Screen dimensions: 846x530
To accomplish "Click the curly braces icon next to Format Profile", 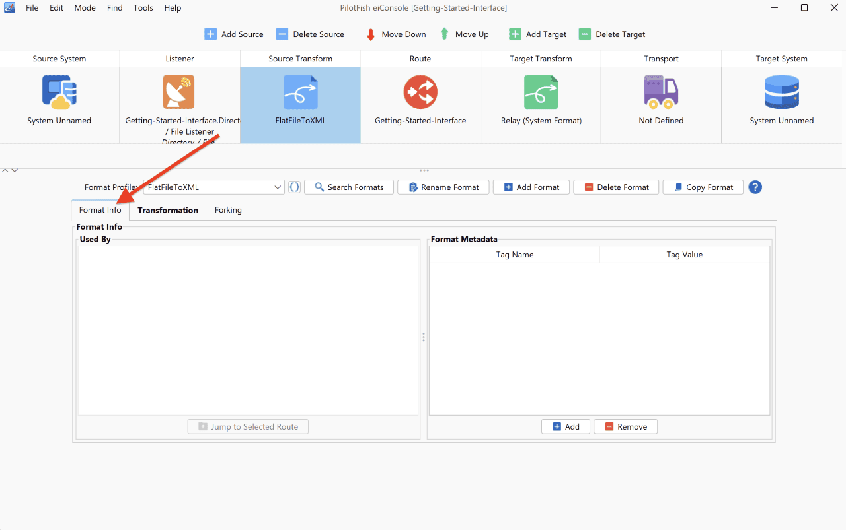I will (x=295, y=187).
